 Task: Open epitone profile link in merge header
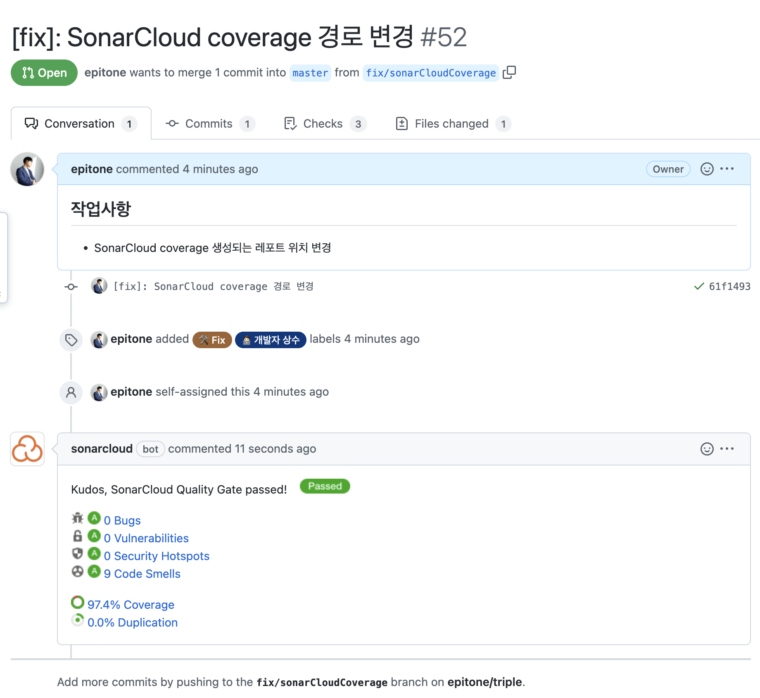pyautogui.click(x=105, y=73)
